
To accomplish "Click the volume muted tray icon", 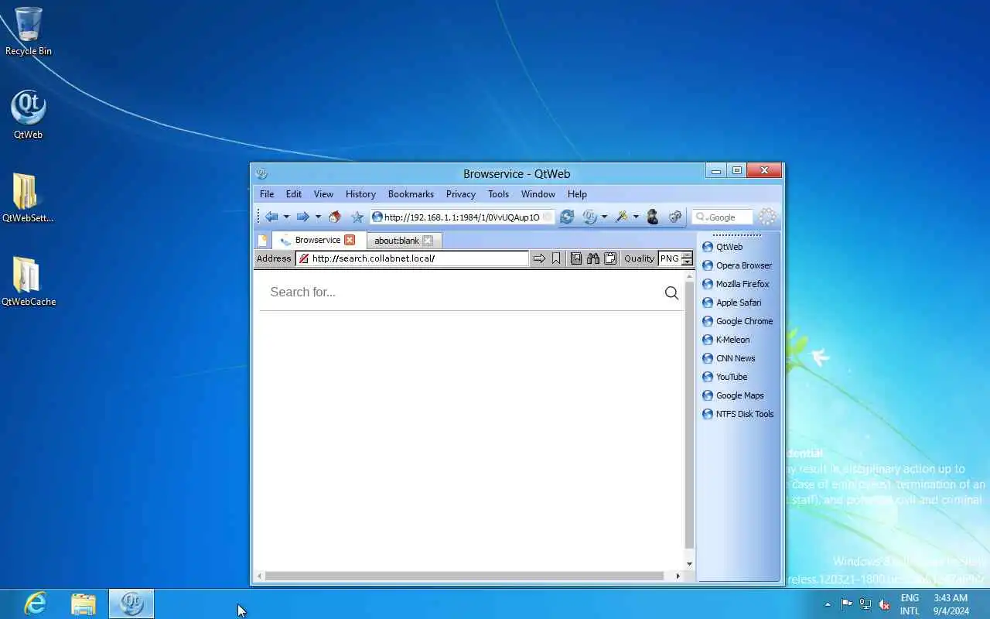I will click(884, 605).
